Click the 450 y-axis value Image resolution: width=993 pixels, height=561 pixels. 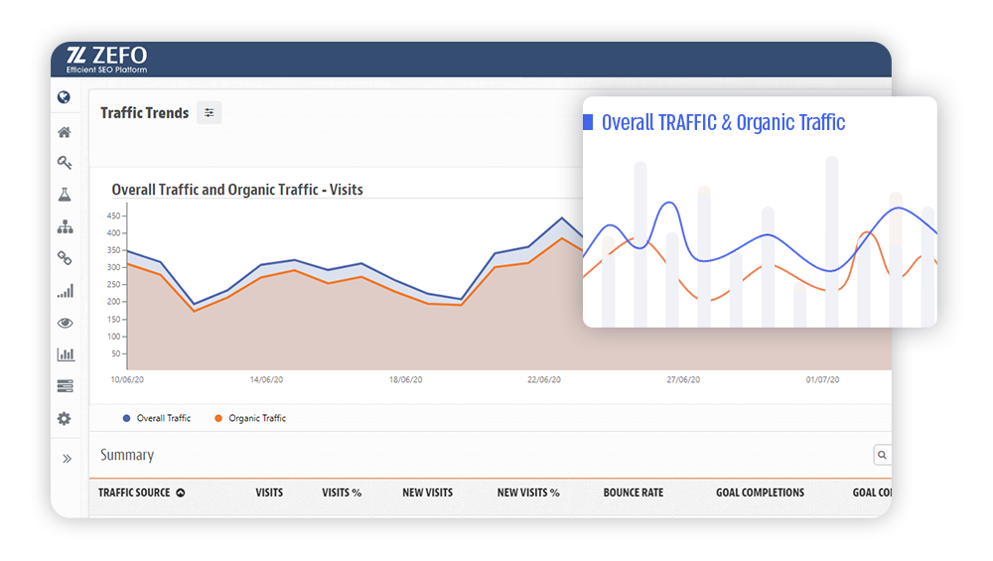coord(113,215)
